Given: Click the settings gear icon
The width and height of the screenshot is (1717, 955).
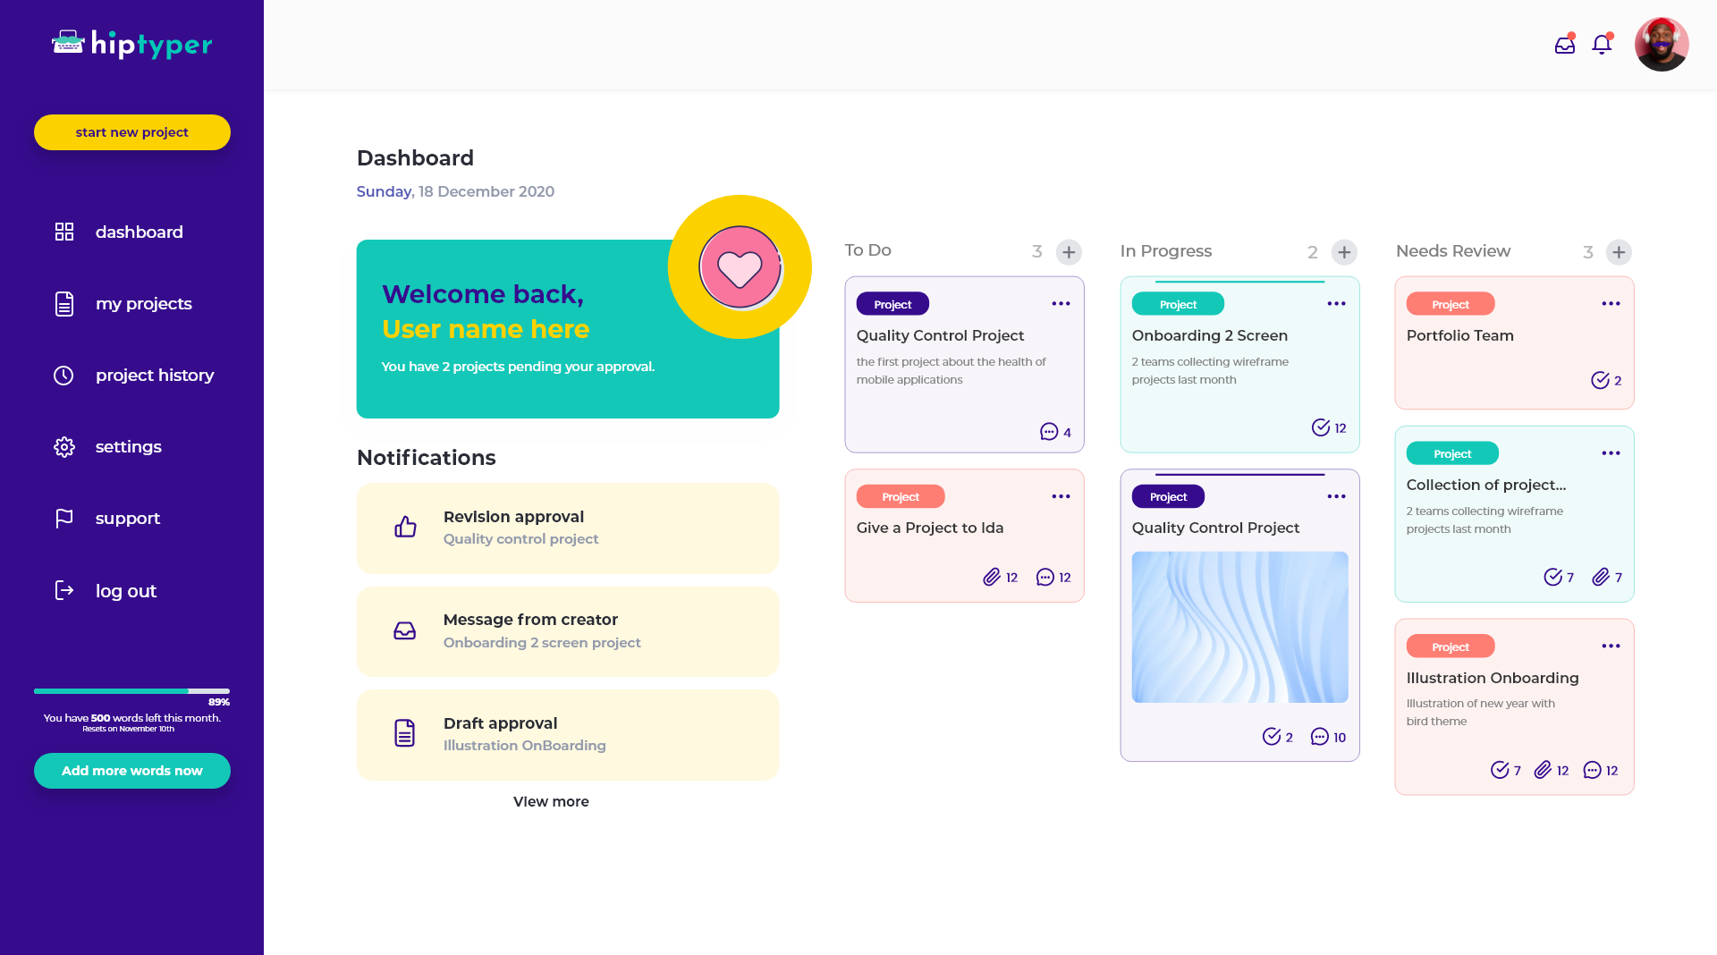Looking at the screenshot, I should pos(64,447).
